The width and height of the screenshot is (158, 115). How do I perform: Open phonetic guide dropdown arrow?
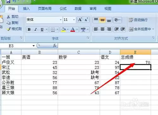88,30
